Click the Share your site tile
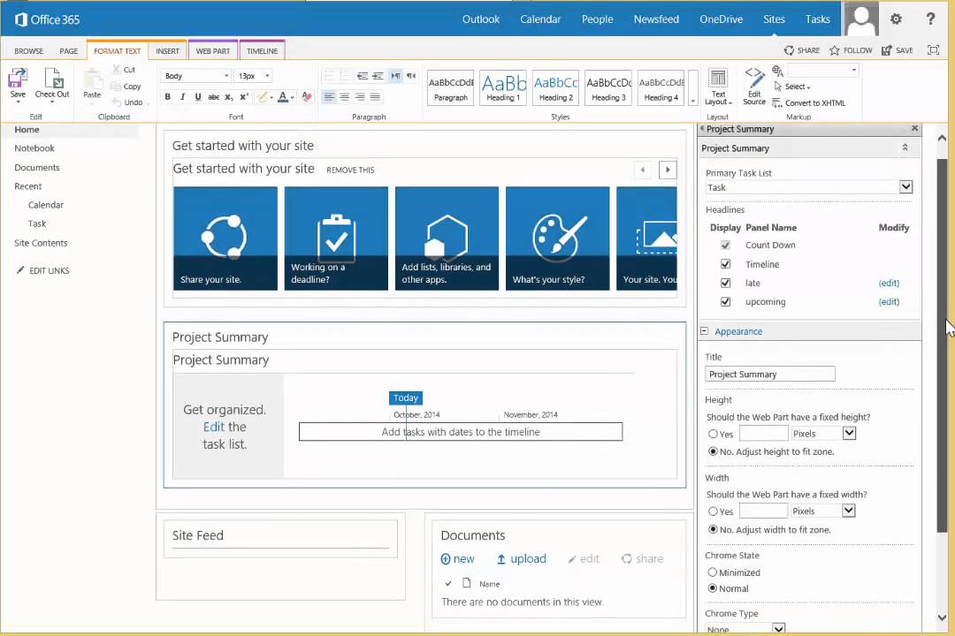955x636 pixels. [x=225, y=238]
